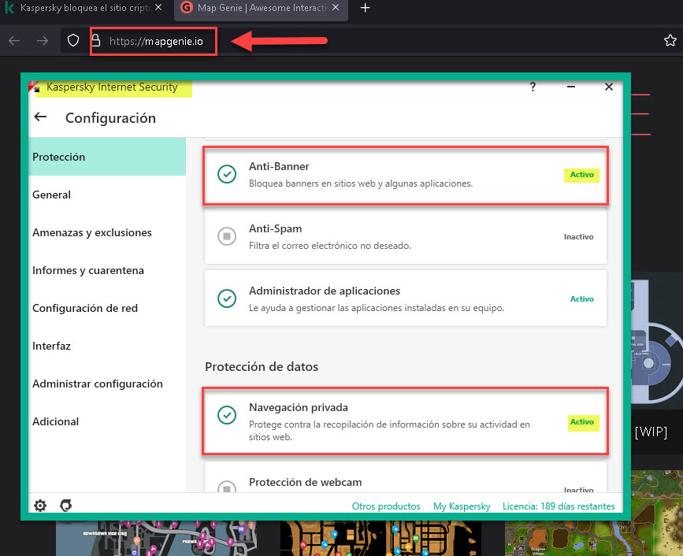Minimize the Kaspersky Internet Security window
683x556 pixels.
(571, 87)
